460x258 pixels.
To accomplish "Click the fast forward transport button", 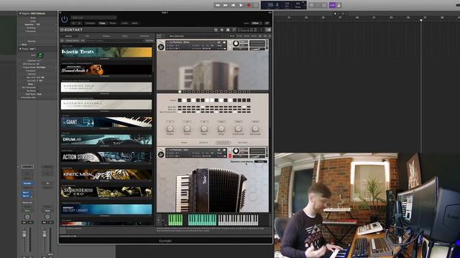I will pos(225,5).
